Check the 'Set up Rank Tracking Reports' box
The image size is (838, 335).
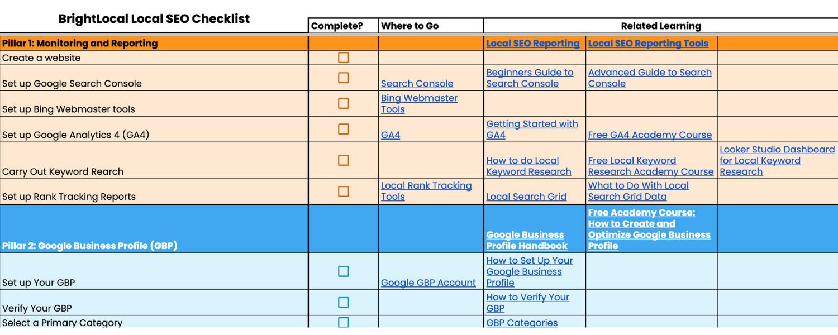click(342, 190)
